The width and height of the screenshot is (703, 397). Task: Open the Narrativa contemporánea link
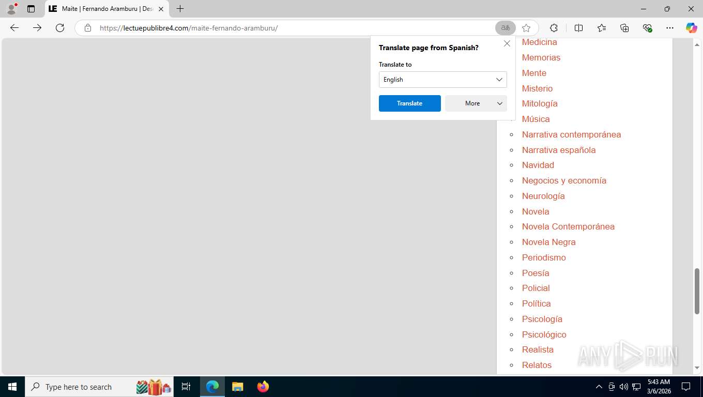point(571,134)
